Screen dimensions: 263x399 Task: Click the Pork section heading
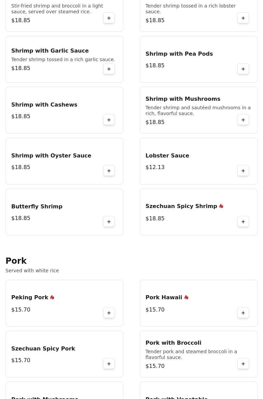16,261
